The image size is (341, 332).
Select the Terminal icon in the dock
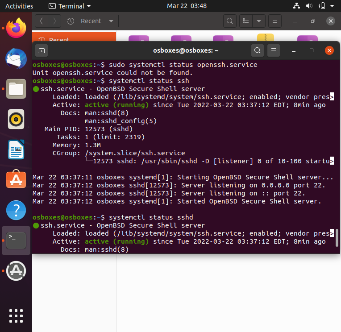pos(16,241)
